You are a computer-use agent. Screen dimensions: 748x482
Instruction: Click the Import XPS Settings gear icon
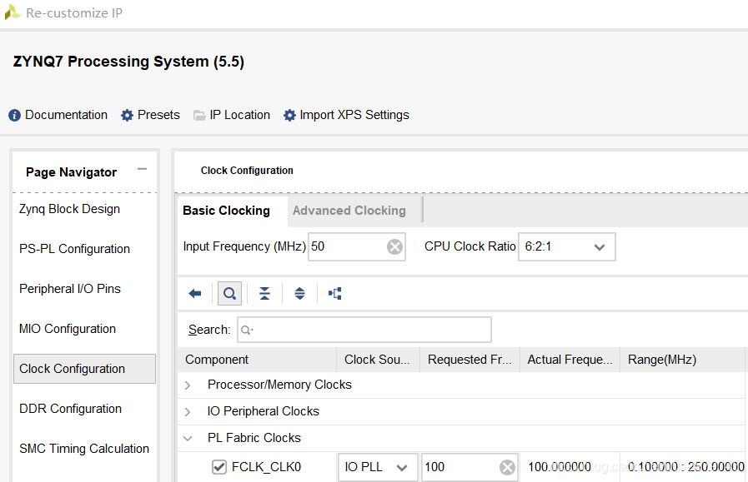(289, 115)
